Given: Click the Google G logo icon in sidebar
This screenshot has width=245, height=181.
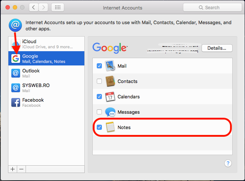Looking at the screenshot, I should [16, 59].
